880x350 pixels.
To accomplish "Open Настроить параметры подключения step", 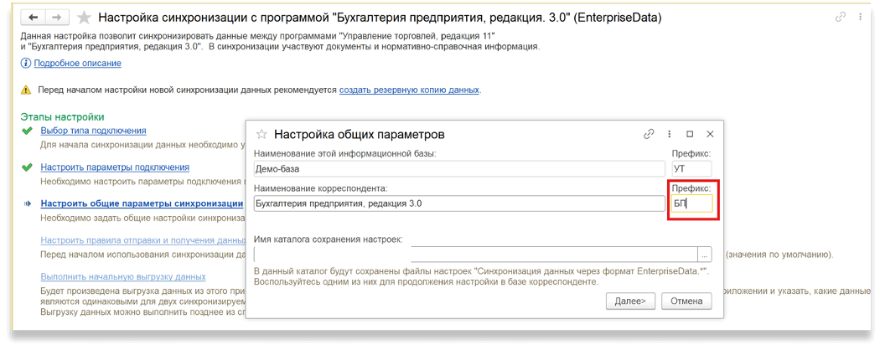I will (115, 167).
